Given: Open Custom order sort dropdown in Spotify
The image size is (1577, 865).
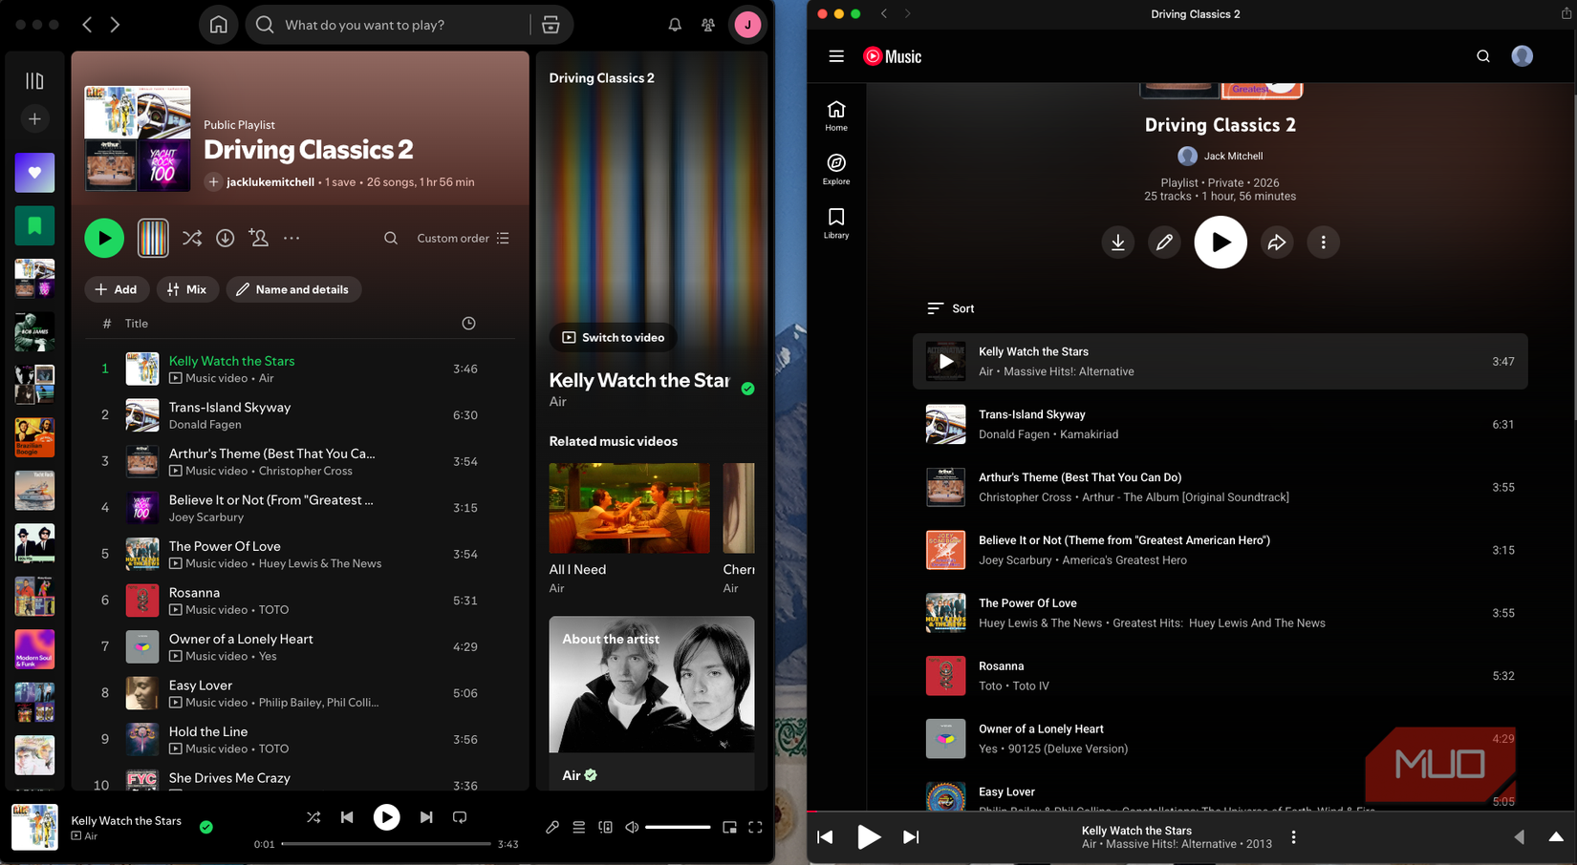Looking at the screenshot, I should [x=464, y=238].
